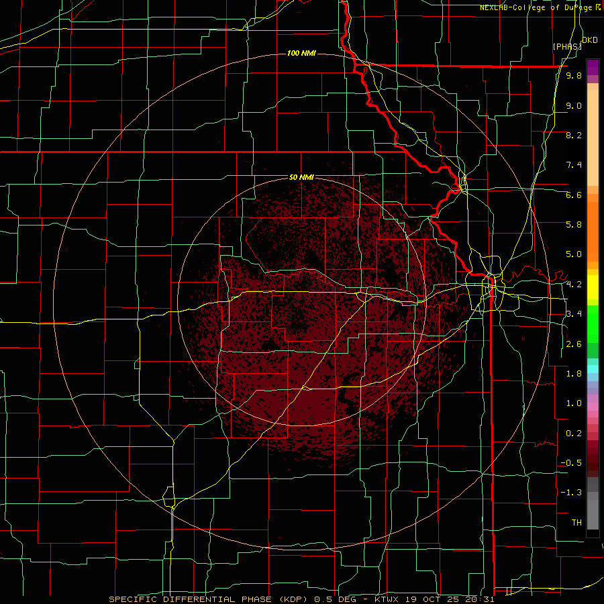The height and width of the screenshot is (604, 604).
Task: Click the yellow band of the color bar
Action: point(593,287)
